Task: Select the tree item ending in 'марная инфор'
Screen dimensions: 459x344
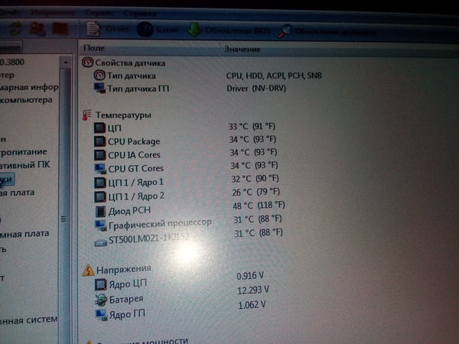Action: [x=29, y=87]
